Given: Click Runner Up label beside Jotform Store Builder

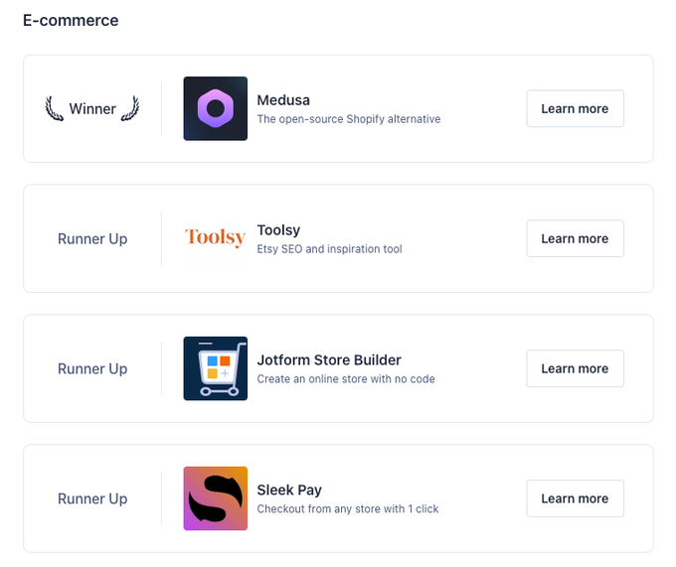Looking at the screenshot, I should tap(92, 369).
